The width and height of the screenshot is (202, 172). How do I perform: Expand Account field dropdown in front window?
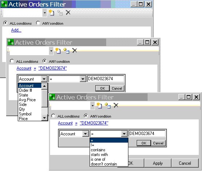tap(86, 134)
